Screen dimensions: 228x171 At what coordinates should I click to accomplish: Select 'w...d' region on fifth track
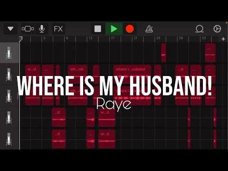click(106, 139)
